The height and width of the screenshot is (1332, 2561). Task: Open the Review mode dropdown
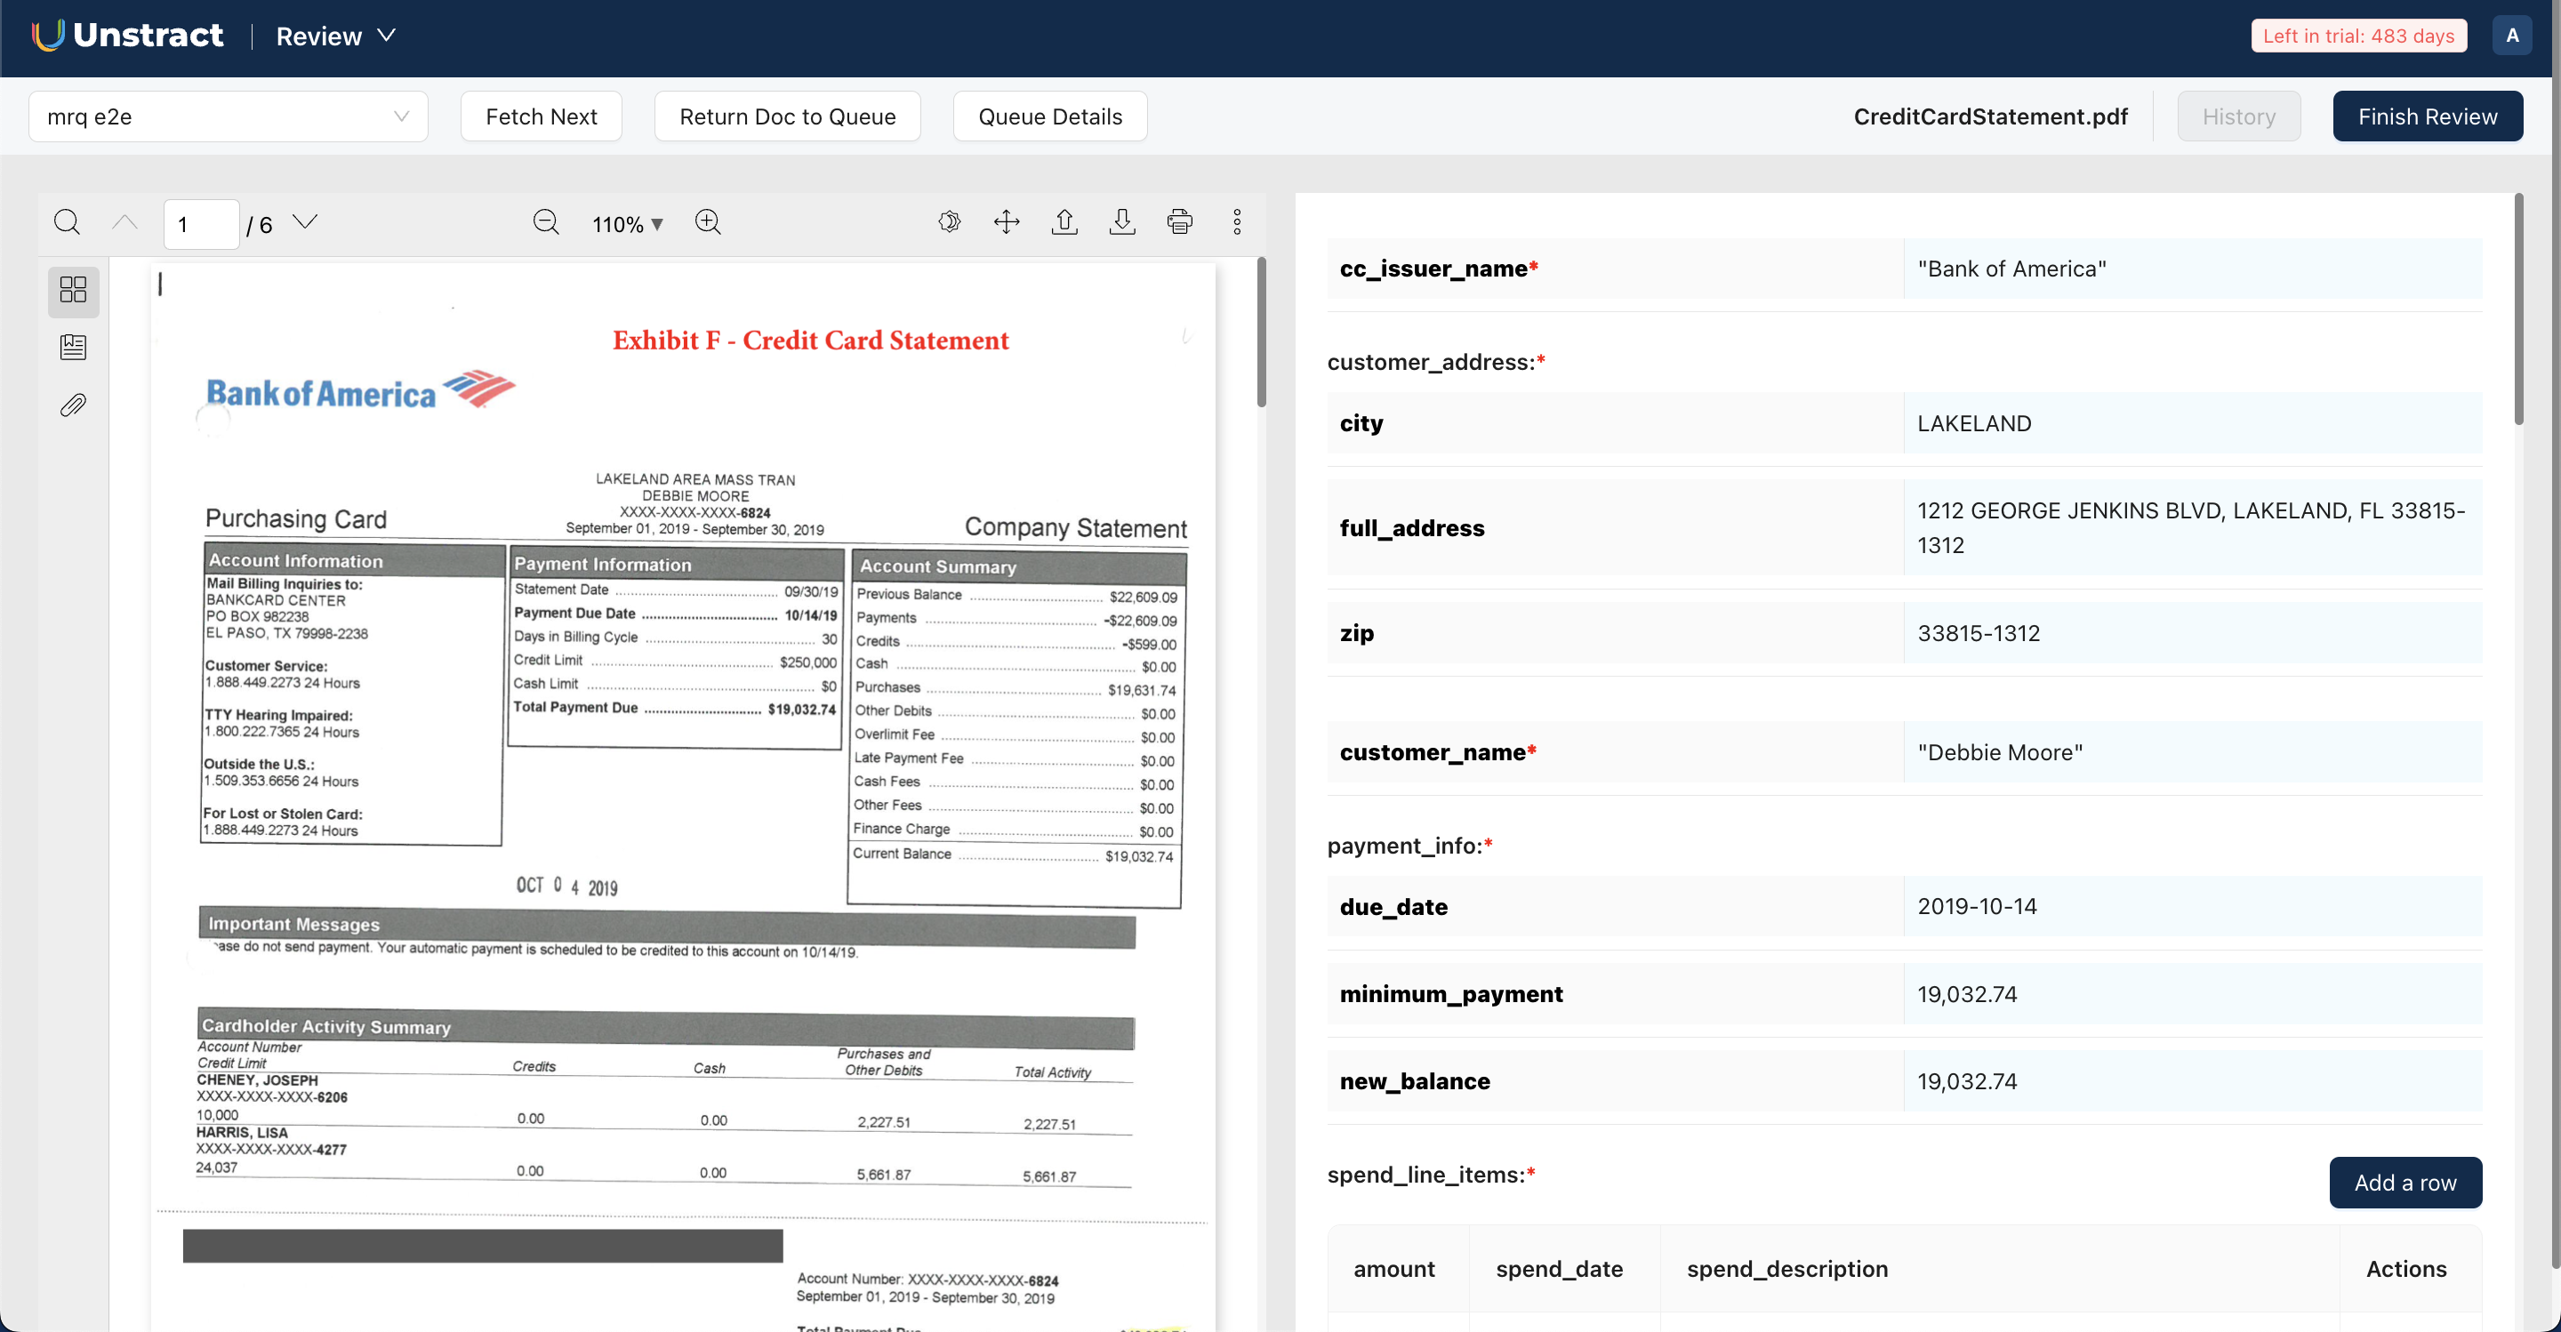coord(336,36)
